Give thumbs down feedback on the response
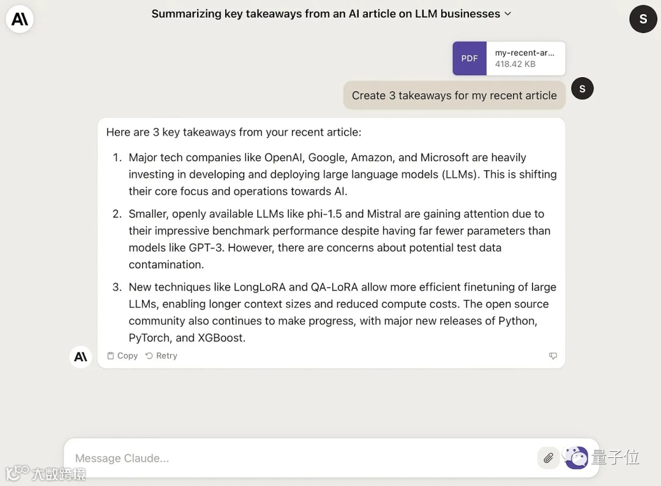661x486 pixels. (x=553, y=356)
